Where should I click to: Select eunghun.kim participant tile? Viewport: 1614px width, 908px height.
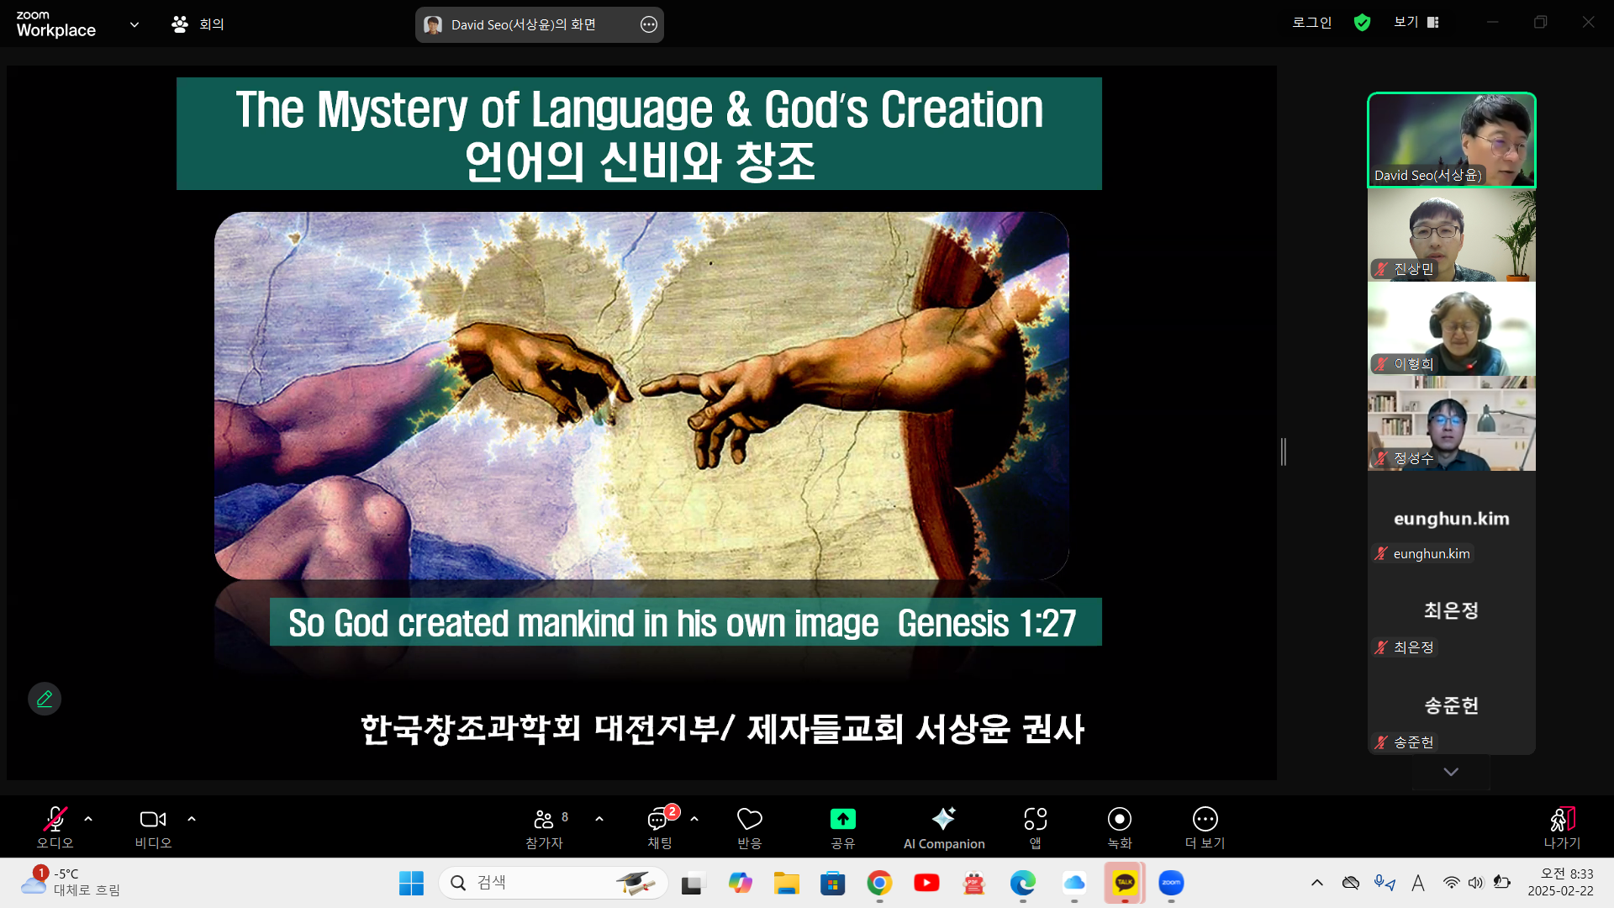pos(1452,518)
